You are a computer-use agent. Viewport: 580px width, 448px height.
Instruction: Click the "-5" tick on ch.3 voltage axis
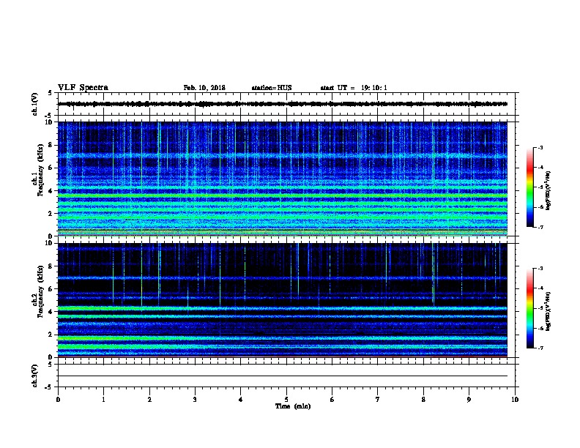click(48, 387)
